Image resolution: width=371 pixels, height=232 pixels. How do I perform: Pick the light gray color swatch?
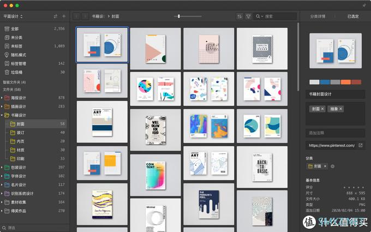314,82
